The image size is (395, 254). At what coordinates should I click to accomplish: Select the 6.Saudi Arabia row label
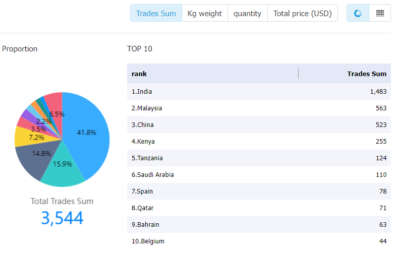pyautogui.click(x=153, y=175)
